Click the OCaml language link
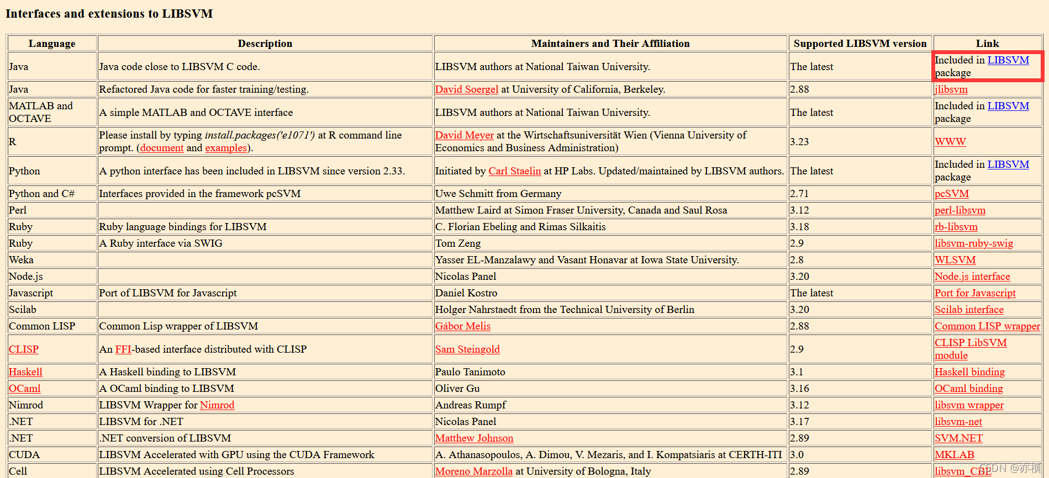 pyautogui.click(x=25, y=389)
